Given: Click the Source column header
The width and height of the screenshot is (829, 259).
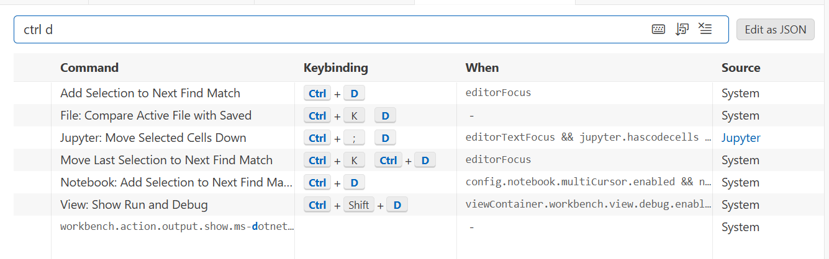Looking at the screenshot, I should [741, 68].
